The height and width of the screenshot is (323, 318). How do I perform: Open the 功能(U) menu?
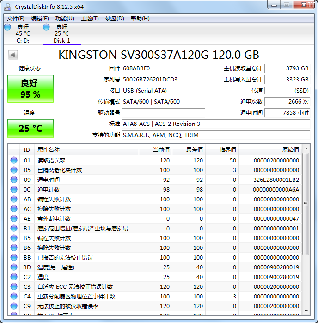pyautogui.click(x=65, y=19)
